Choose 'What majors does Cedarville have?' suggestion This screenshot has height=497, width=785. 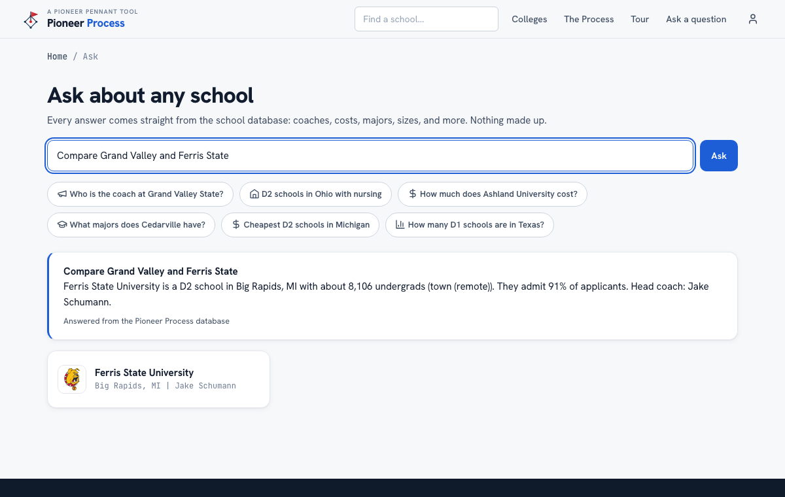[131, 225]
